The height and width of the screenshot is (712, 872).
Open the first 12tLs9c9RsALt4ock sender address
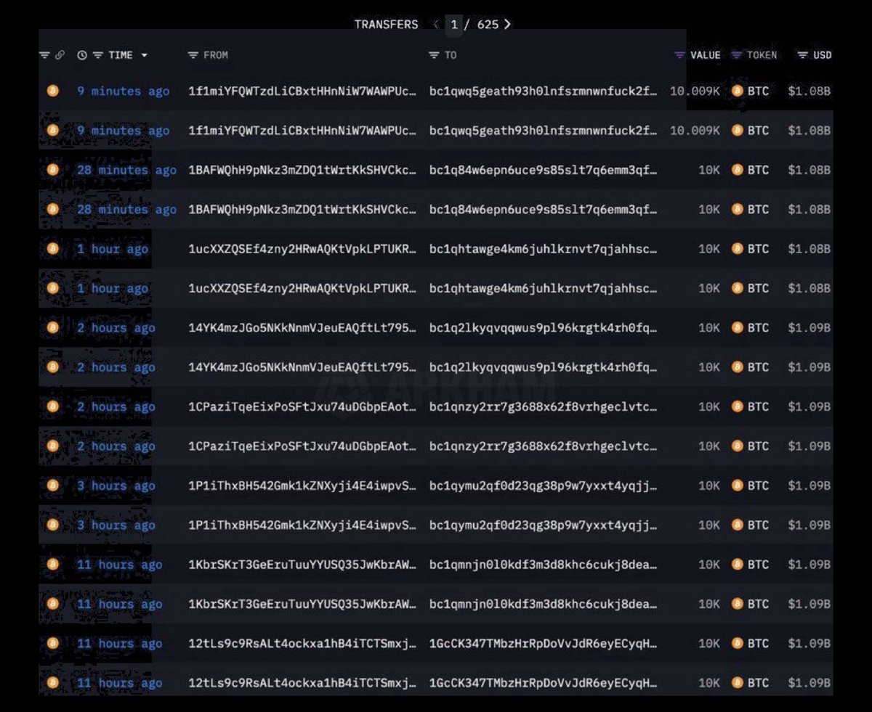tap(302, 643)
